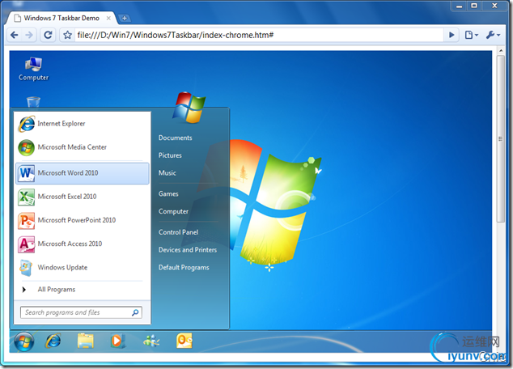The height and width of the screenshot is (369, 513).
Task: Click the Word icon in Start menu
Action: click(x=27, y=173)
